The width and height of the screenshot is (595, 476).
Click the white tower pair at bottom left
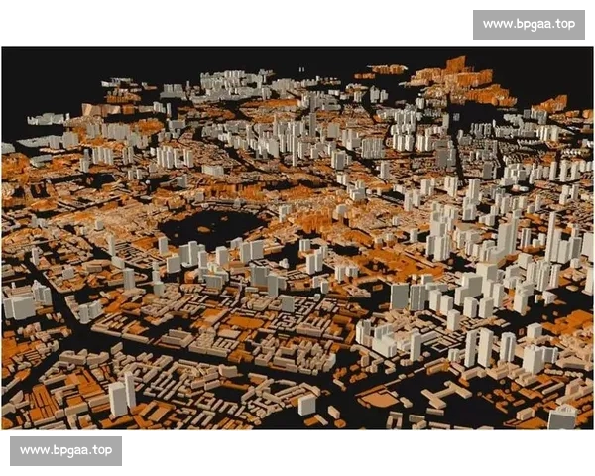(123, 394)
